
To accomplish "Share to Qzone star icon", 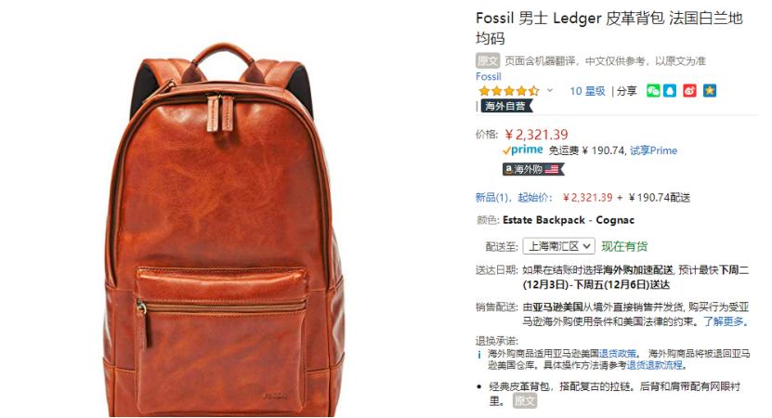I will (710, 91).
